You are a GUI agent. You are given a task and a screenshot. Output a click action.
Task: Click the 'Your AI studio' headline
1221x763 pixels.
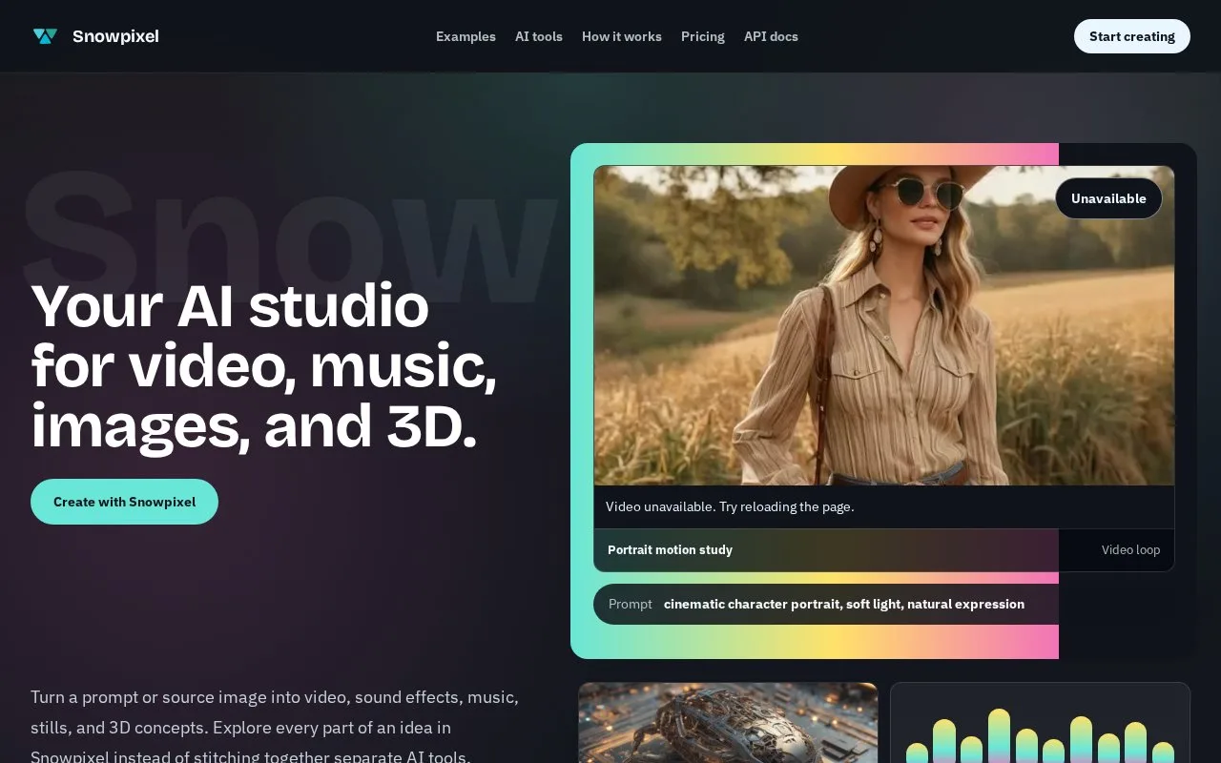point(264,366)
